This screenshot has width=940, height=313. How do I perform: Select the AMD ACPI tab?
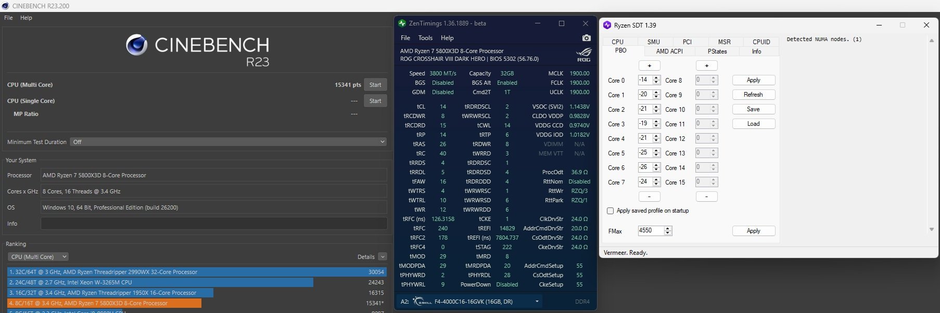(669, 51)
